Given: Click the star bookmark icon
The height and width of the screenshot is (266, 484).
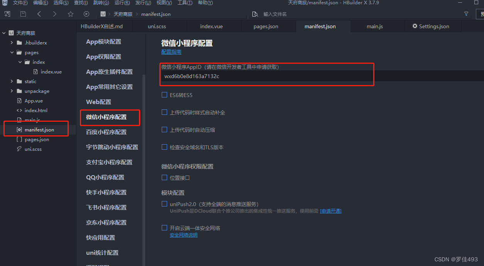Looking at the screenshot, I should (71, 14).
